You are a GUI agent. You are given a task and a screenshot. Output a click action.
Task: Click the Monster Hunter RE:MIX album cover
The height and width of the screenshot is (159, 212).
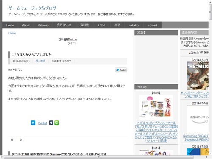198,76
